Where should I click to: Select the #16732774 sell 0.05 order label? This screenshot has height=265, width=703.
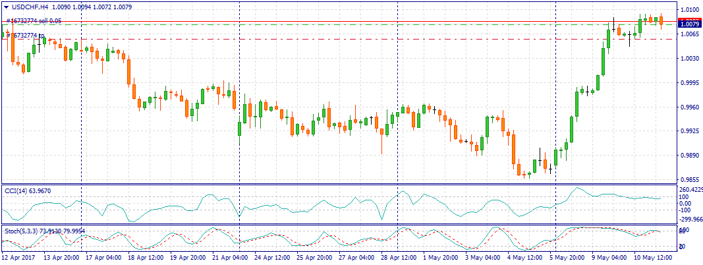pyautogui.click(x=34, y=21)
